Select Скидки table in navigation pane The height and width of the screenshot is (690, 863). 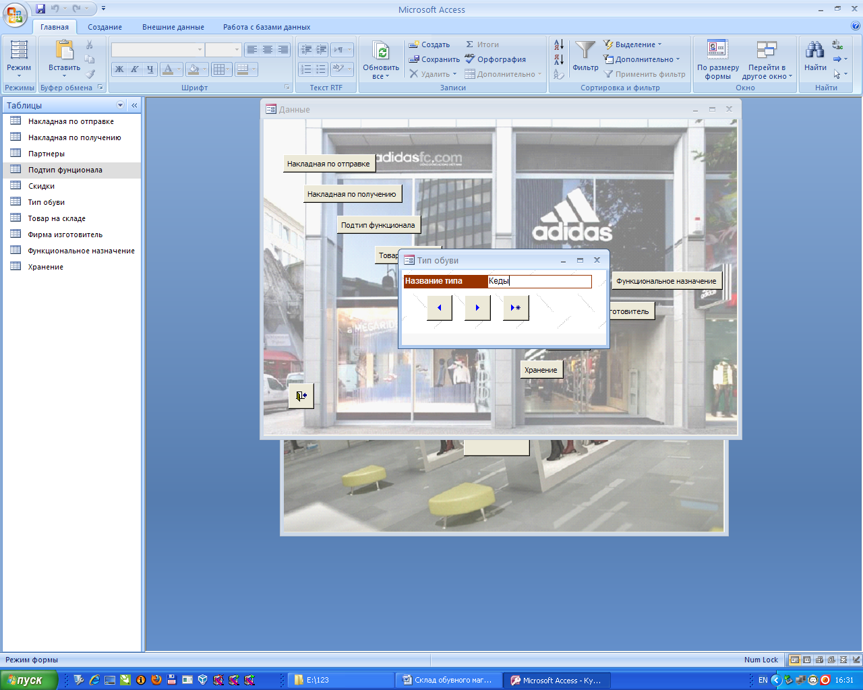point(71,186)
